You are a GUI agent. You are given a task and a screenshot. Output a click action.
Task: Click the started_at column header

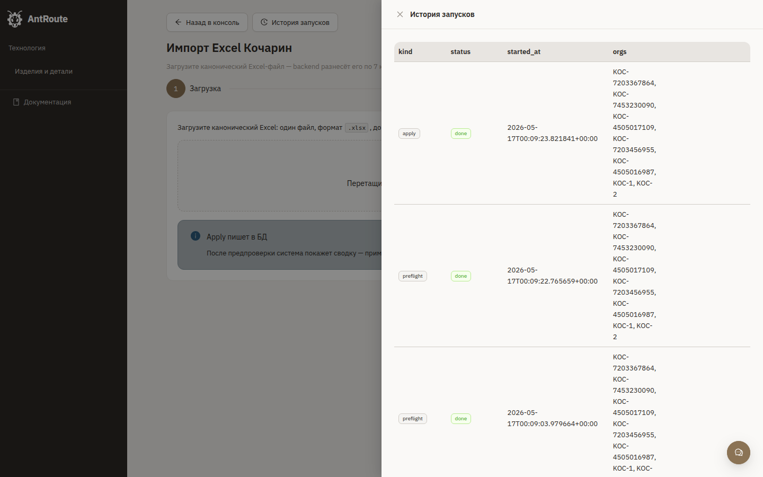[524, 51]
